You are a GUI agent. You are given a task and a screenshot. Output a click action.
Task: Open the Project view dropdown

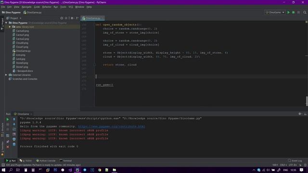14,18
